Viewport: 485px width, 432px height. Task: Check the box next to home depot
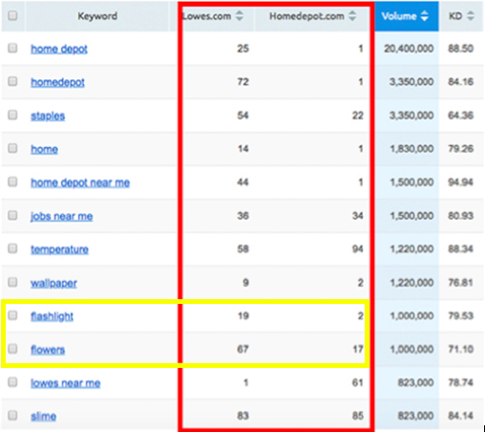12,49
